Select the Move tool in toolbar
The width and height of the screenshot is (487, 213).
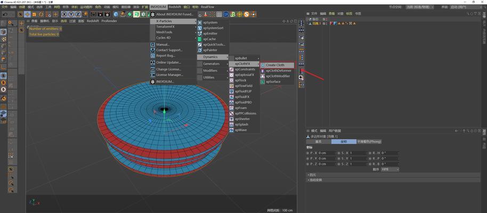click(27, 14)
